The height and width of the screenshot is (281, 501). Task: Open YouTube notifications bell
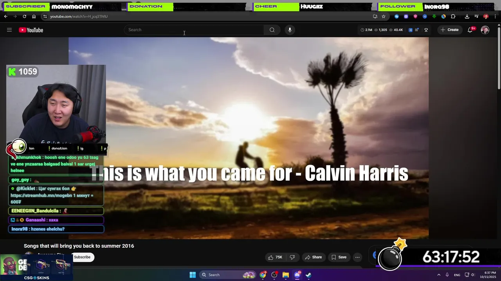[470, 30]
